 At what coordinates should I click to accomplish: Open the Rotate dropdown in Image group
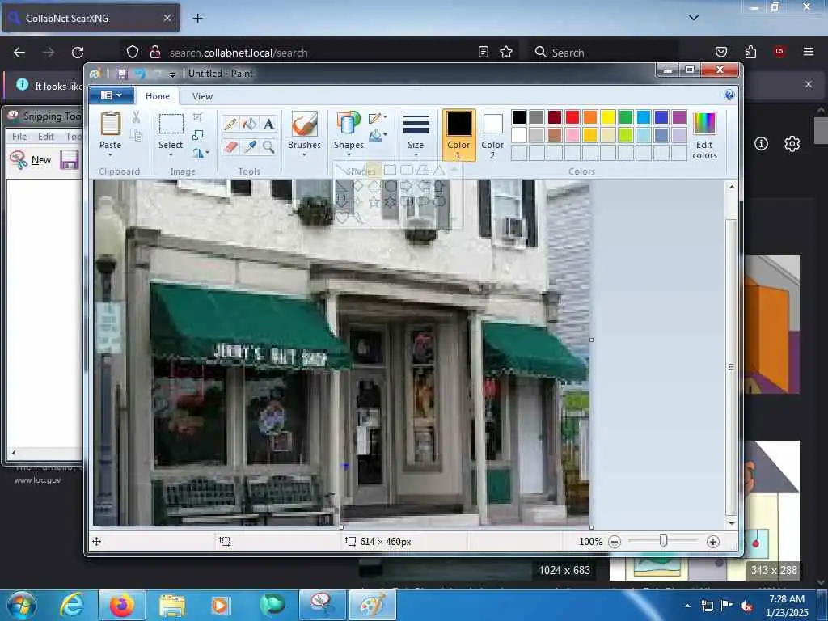pyautogui.click(x=201, y=153)
